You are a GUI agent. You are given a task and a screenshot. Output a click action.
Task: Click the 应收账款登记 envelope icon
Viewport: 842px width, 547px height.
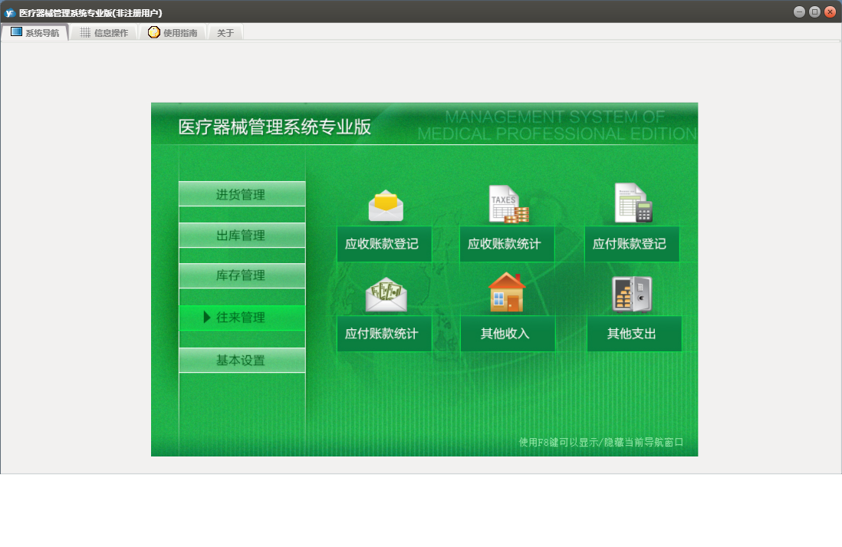coord(386,206)
